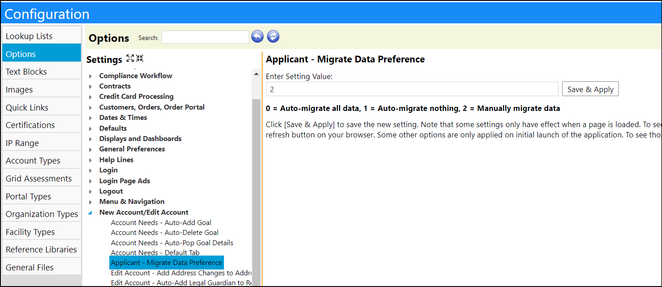Select Edit Account - Auto-Add Legal Guardian
The height and width of the screenshot is (287, 662).
(181, 283)
